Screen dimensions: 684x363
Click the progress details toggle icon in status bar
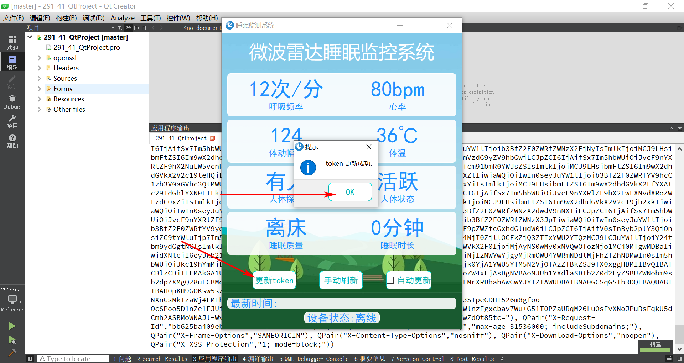(669, 359)
